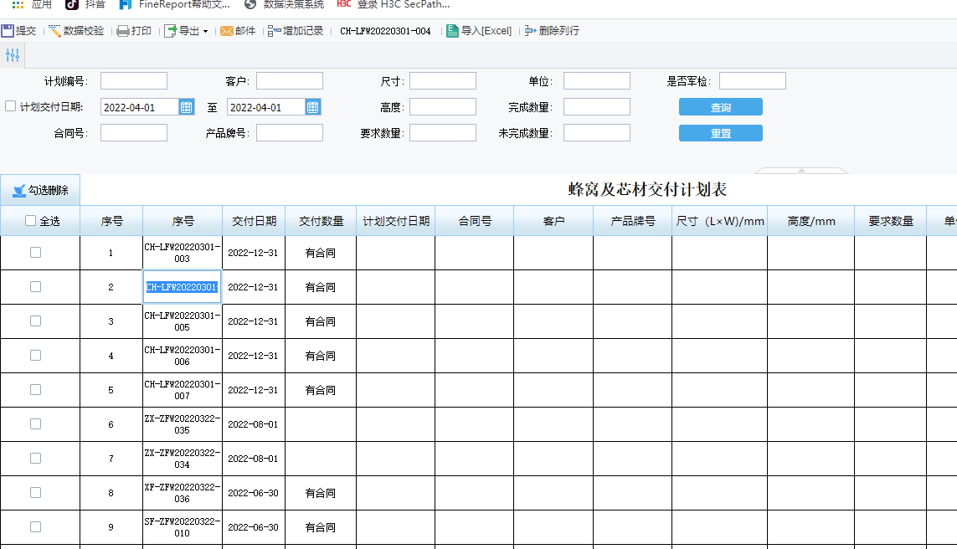Viewport: 957px width, 549px height.
Task: Select cell CH-LFW20220301-005
Action: click(183, 321)
